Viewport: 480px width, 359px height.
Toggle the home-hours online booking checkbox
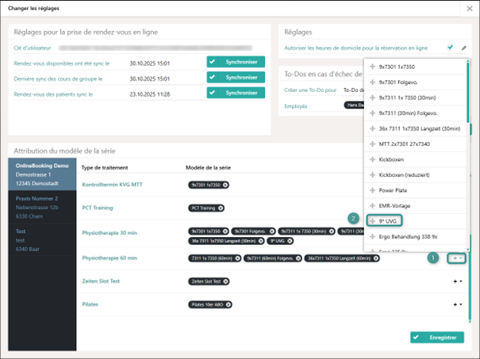[x=451, y=48]
